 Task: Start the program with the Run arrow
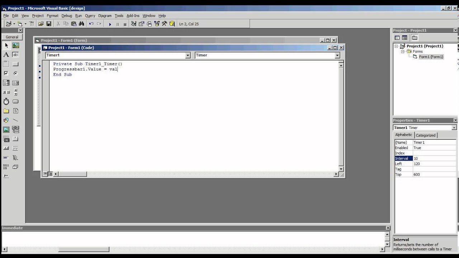[110, 24]
